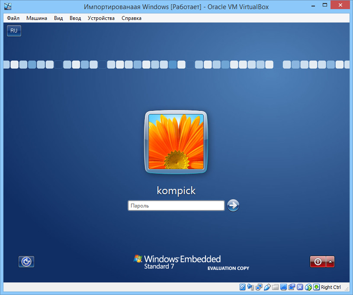The height and width of the screenshot is (295, 353).
Task: Click the CPU virtualization status icon
Action: [x=300, y=287]
